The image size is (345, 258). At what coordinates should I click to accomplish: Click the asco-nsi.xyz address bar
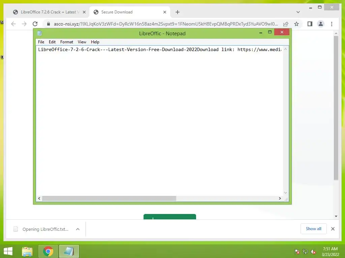click(166, 24)
